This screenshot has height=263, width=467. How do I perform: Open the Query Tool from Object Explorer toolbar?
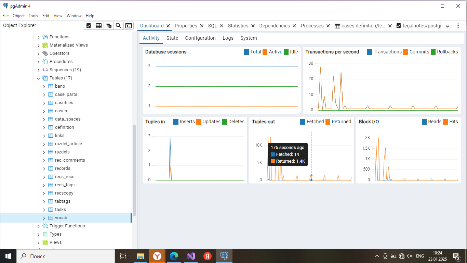[89, 26]
